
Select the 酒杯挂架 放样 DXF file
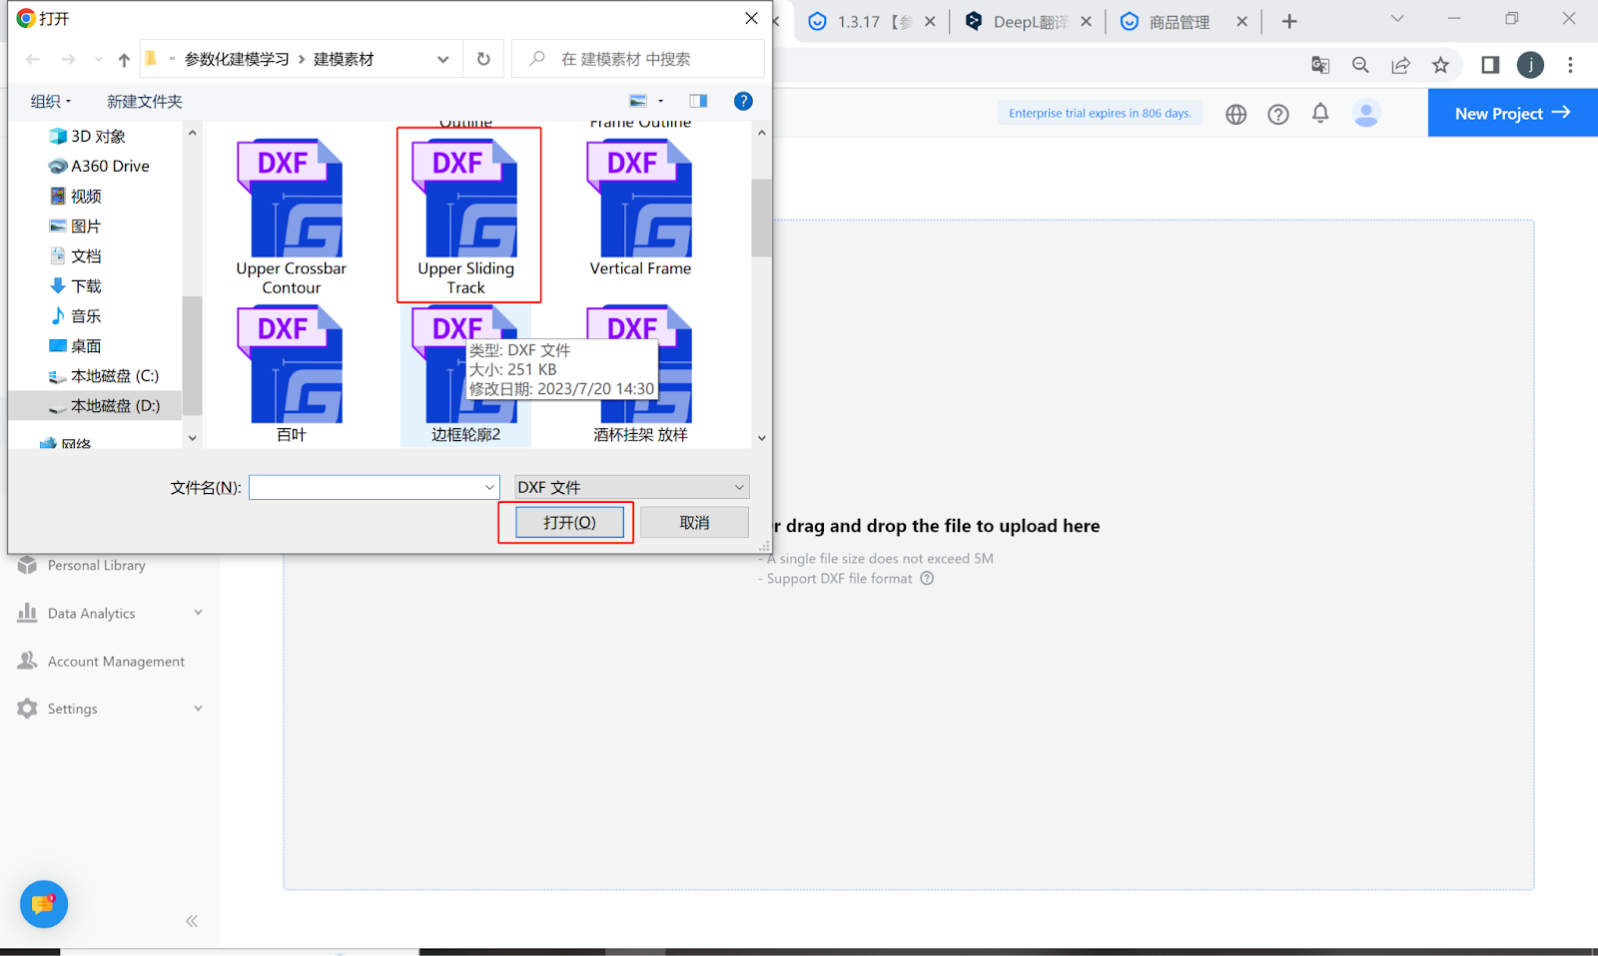coord(640,375)
